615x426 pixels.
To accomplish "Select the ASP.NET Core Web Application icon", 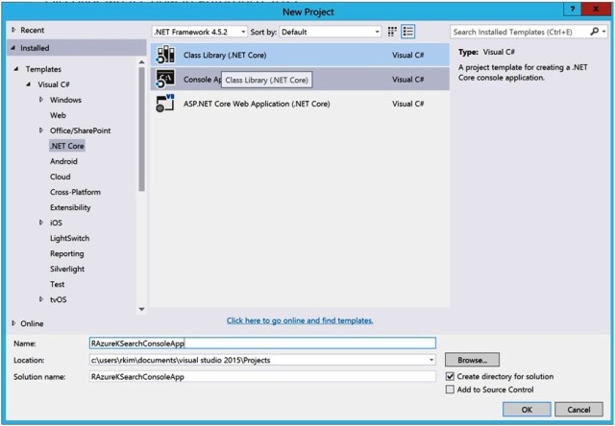I will click(165, 103).
